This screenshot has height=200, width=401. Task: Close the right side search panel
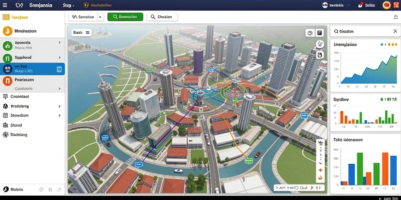(x=395, y=31)
